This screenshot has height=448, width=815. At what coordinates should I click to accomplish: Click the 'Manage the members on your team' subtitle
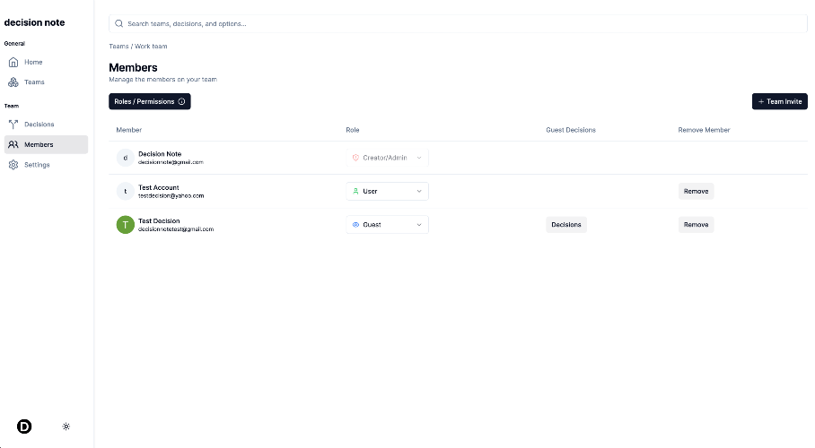tap(162, 80)
